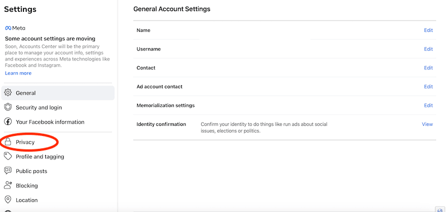Edit the Contact setting
This screenshot has width=447, height=212.
point(428,68)
